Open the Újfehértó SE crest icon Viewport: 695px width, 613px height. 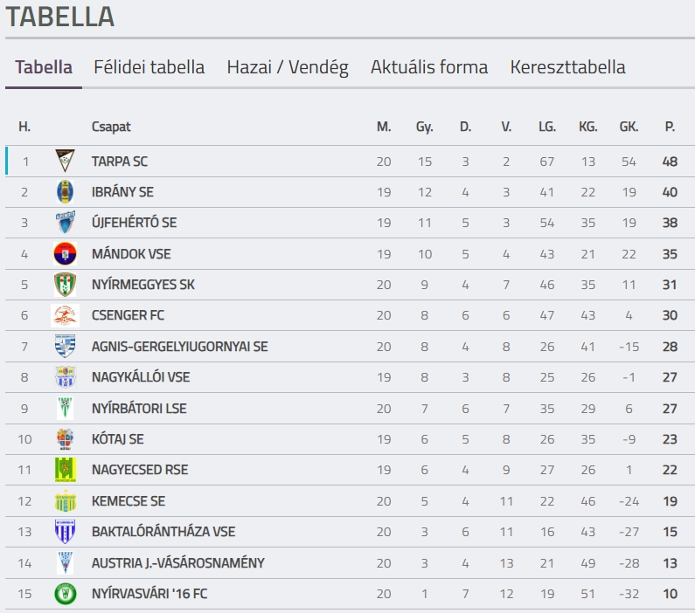coord(66,222)
